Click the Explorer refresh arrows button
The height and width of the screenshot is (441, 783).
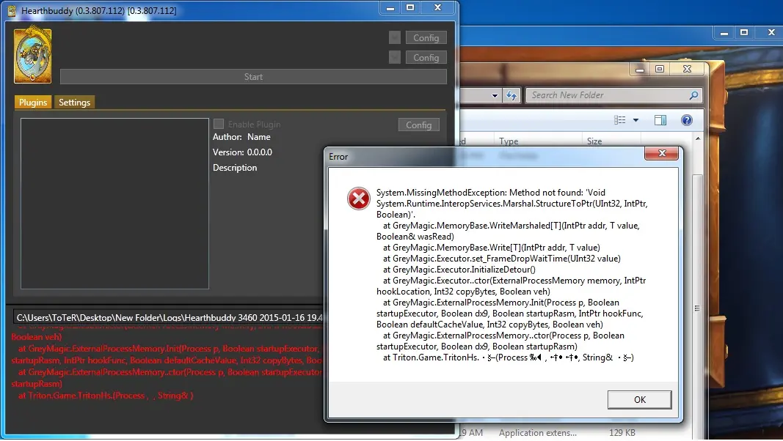tap(511, 95)
